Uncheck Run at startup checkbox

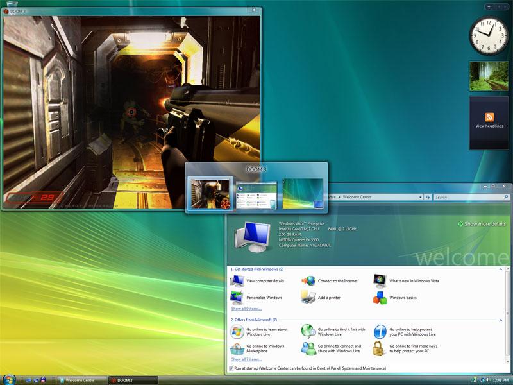click(231, 368)
